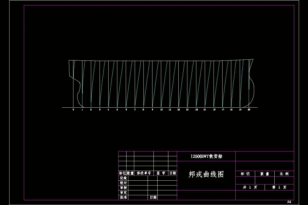308x205 pixels.
Task: Select the 标记 cell beside 数量
Action: 122,173
